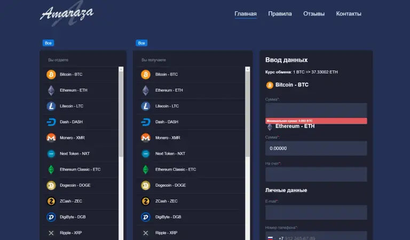
Task: Focus the Ethereum 'Сумма' field showing 0.00000
Action: pyautogui.click(x=316, y=148)
